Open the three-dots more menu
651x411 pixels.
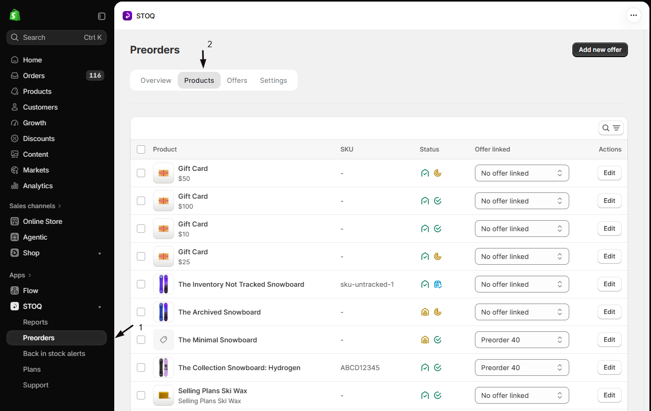[x=634, y=15]
